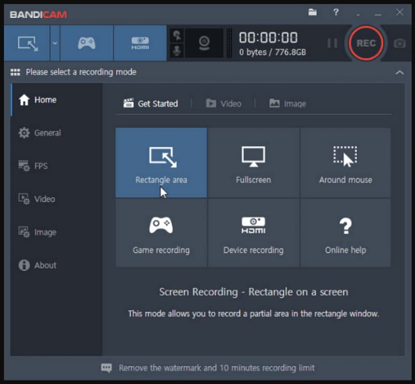Click the Online help tile
415x384 pixels.
coord(345,232)
